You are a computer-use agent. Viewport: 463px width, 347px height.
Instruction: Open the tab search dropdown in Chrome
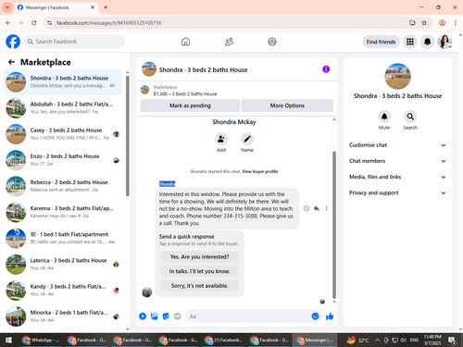pyautogui.click(x=7, y=7)
